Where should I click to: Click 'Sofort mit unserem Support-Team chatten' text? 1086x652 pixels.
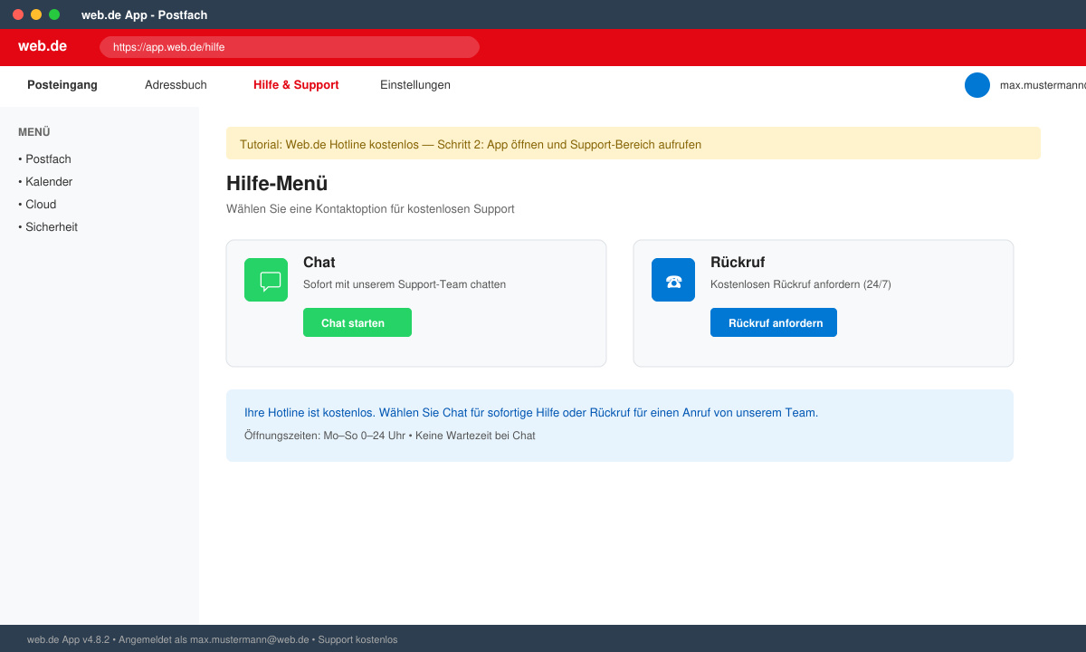(x=405, y=284)
